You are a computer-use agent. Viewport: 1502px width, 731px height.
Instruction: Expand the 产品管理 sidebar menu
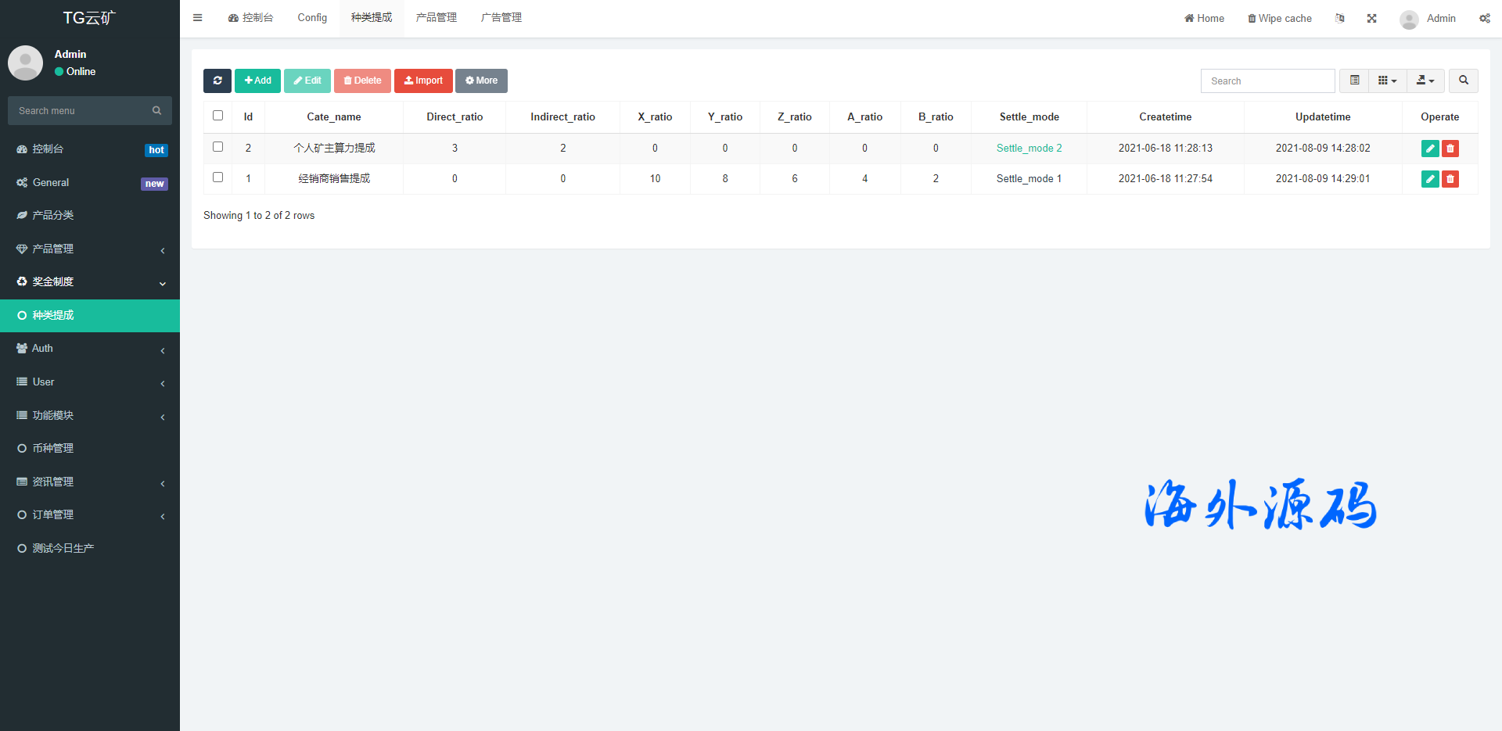[90, 249]
